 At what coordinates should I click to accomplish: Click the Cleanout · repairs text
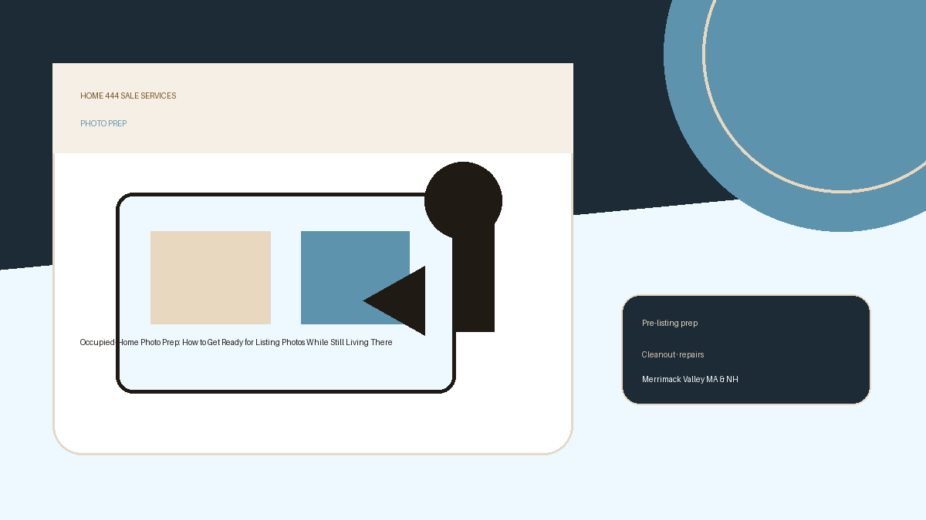pyautogui.click(x=673, y=355)
